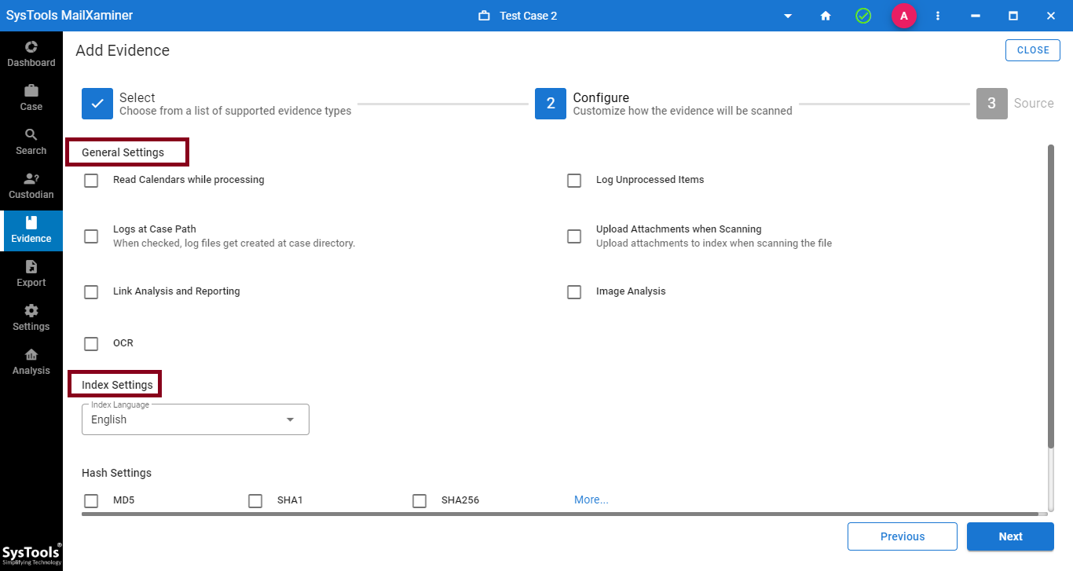This screenshot has width=1073, height=571.
Task: Minimize the MailXaminer window
Action: tap(975, 16)
